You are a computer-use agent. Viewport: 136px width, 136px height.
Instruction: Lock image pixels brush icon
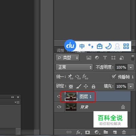(79, 86)
